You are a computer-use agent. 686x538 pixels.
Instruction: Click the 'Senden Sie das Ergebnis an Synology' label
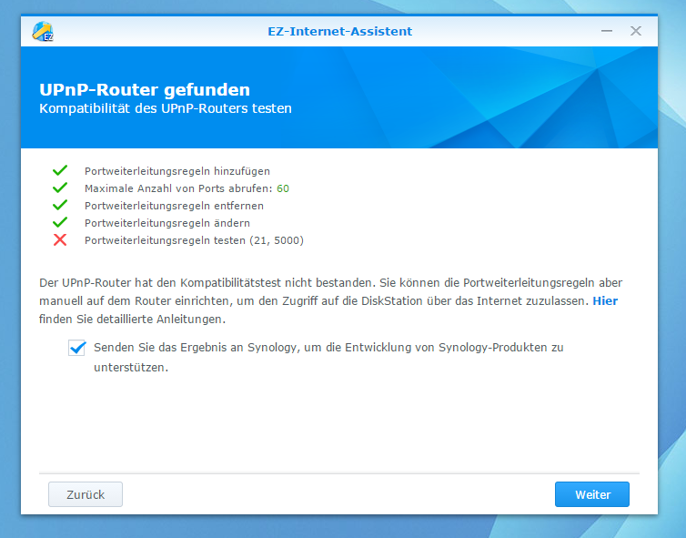click(x=328, y=357)
